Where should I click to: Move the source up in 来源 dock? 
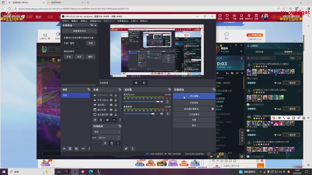coord(114,120)
